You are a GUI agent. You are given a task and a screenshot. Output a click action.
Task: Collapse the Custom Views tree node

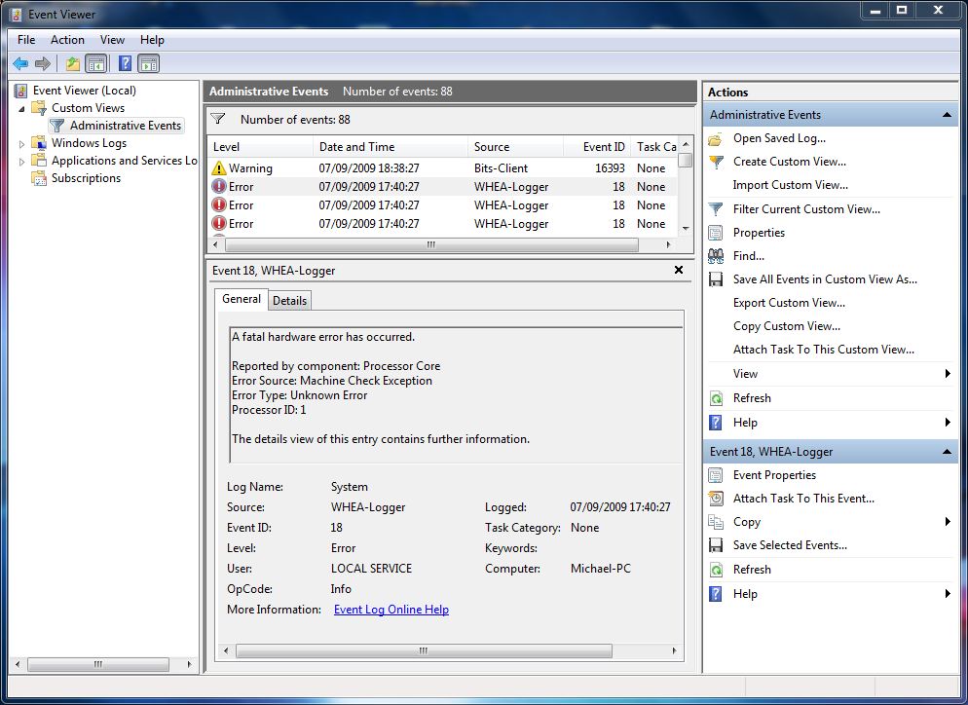click(x=22, y=108)
